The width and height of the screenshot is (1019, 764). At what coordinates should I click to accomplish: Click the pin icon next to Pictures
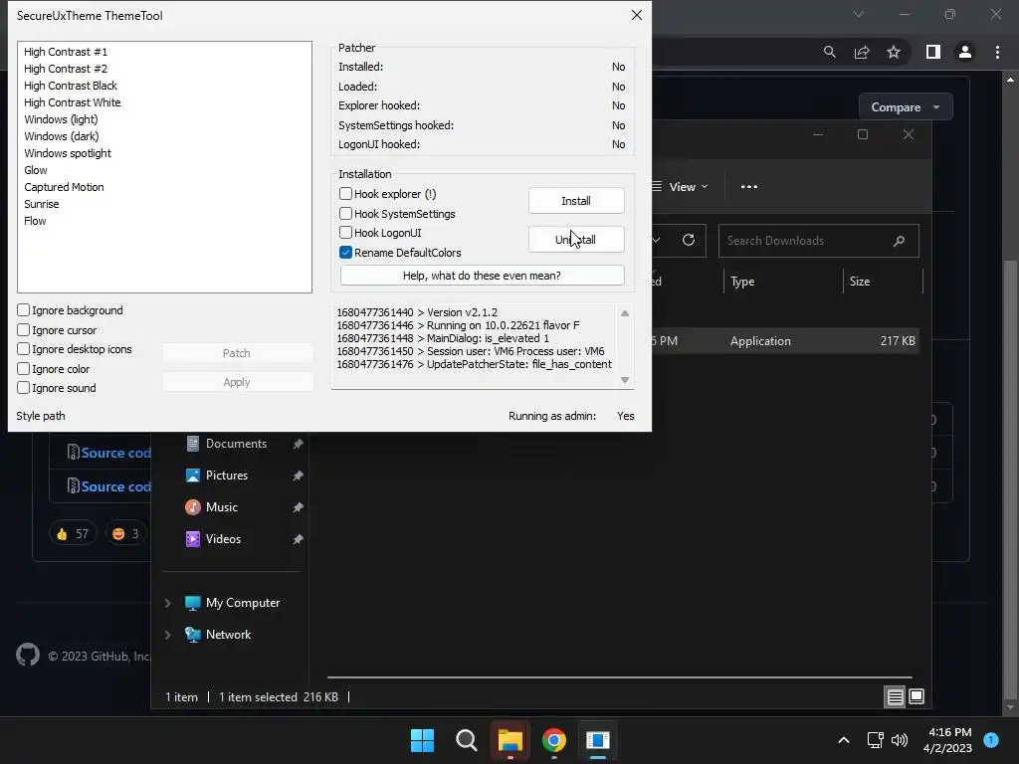click(x=298, y=476)
